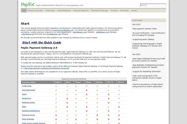
Task: Click the 'Latest update' sidebar heading
Action: click(137, 20)
